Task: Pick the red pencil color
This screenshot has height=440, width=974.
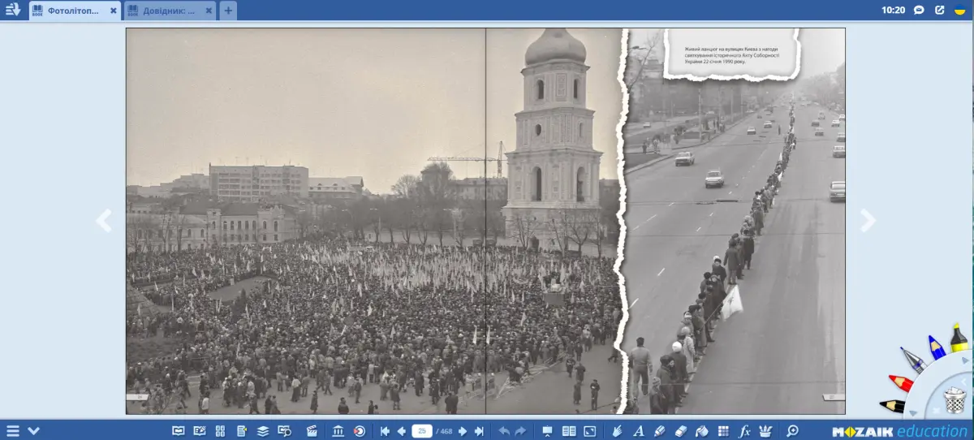Action: 901,382
